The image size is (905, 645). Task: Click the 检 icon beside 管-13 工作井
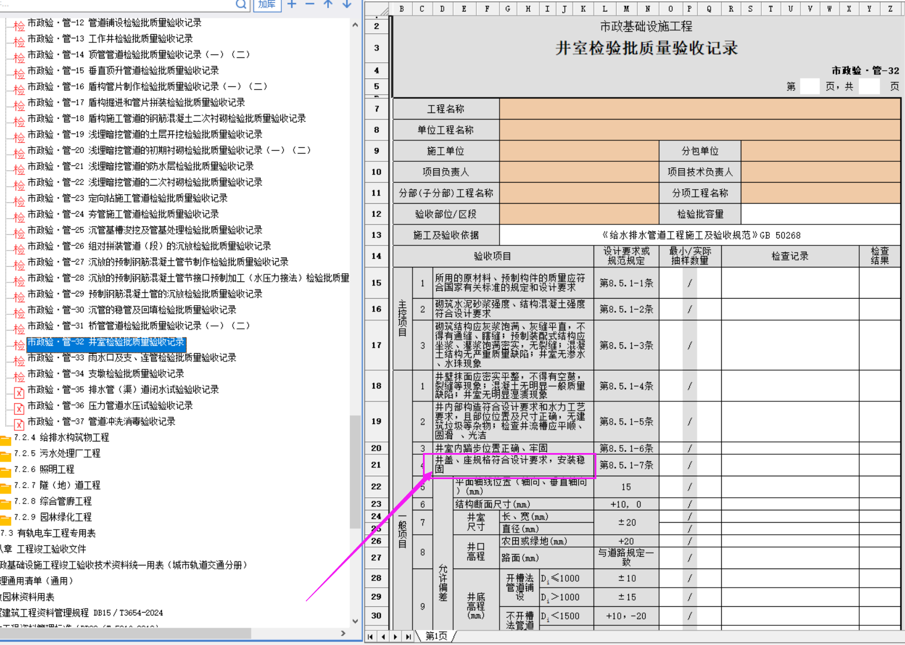pos(19,41)
